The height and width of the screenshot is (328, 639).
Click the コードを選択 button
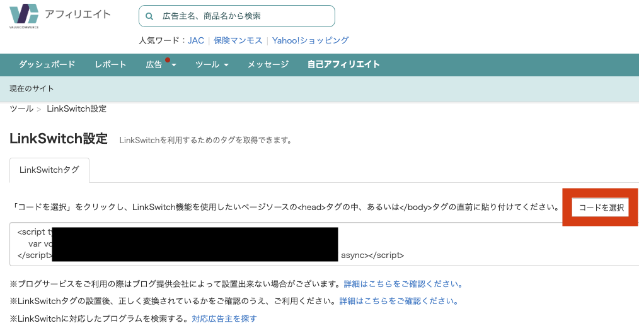point(601,208)
